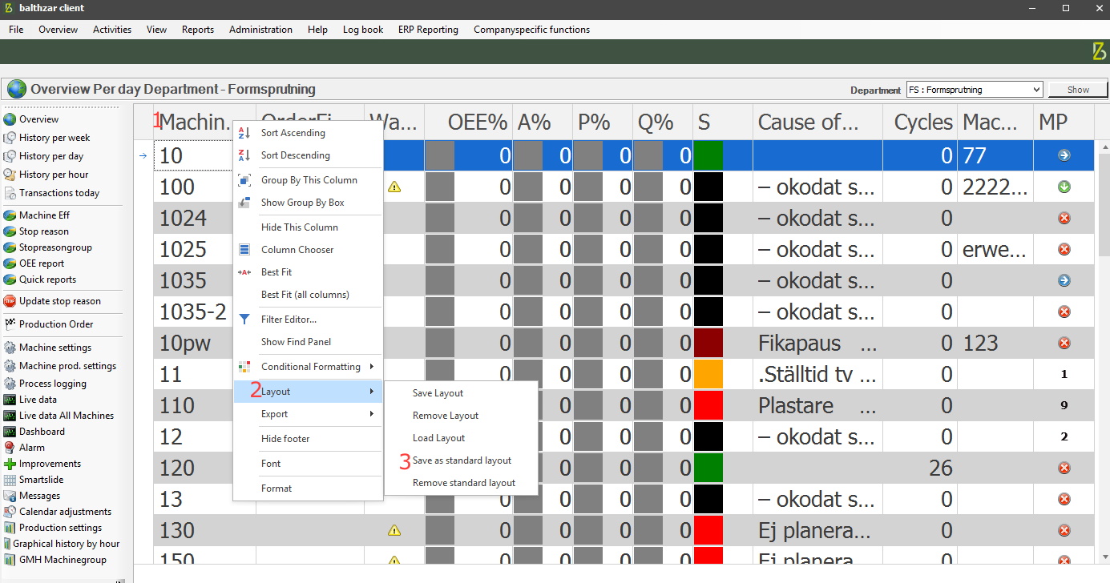Screen dimensions: 1110x583
Task: Open the OEE report sidebar icon
Action: click(x=11, y=263)
